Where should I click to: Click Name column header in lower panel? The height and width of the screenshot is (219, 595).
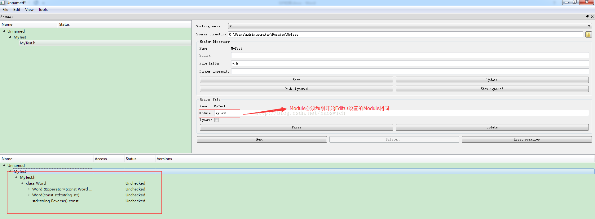(47, 159)
